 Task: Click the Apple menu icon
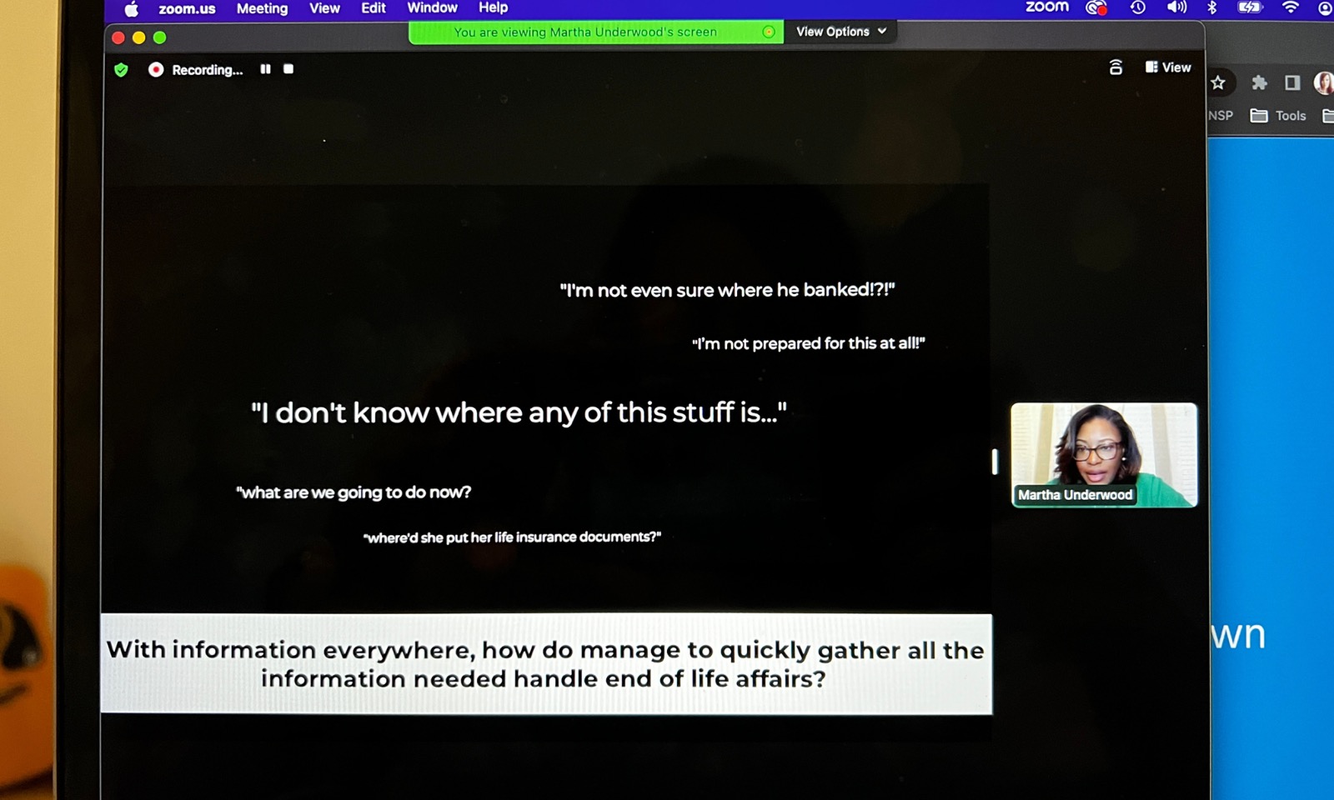point(132,9)
